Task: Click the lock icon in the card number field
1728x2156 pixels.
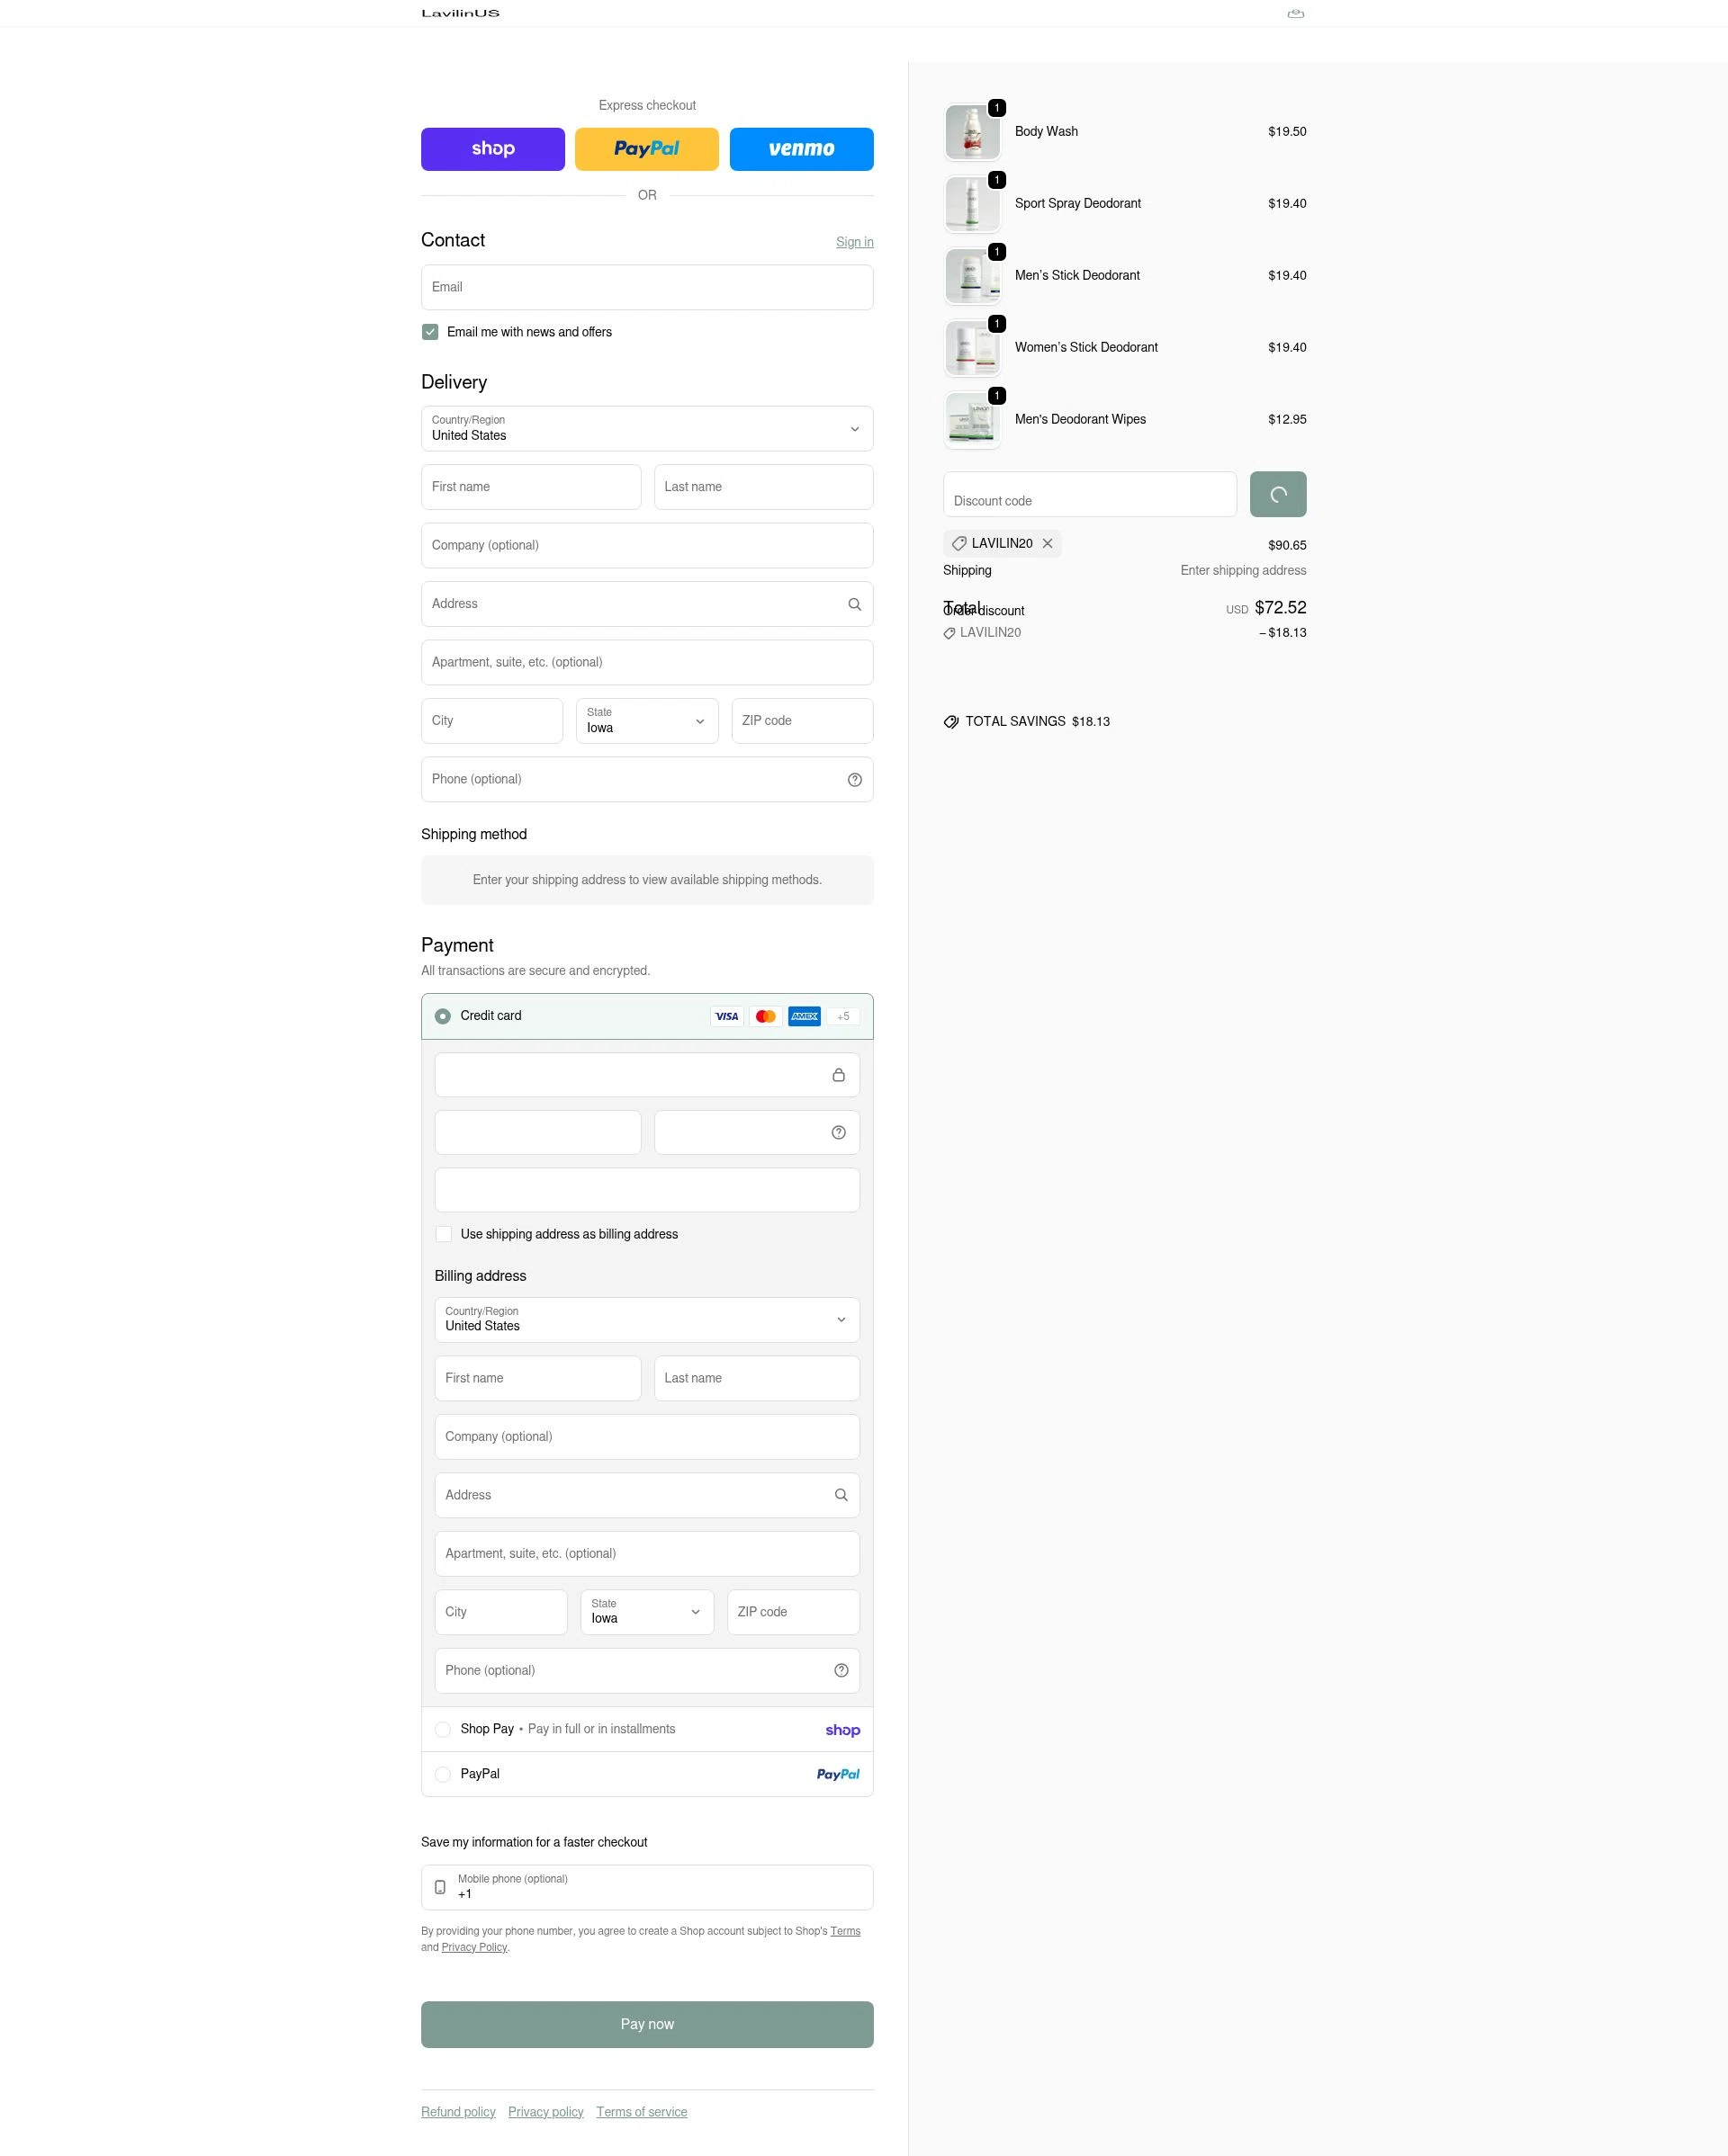Action: click(839, 1074)
